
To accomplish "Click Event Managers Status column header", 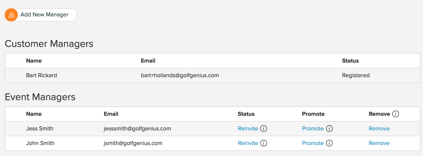I will coord(246,114).
